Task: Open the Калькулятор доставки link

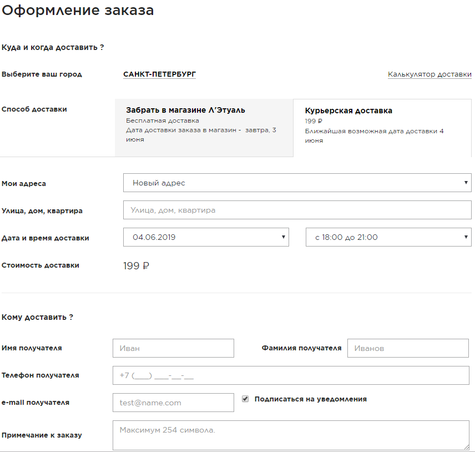Action: pyautogui.click(x=429, y=74)
